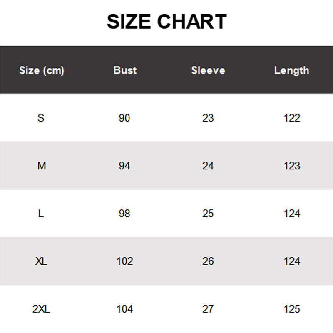Select sleeve value 23 in S row
This screenshot has height=333, width=333.
click(x=208, y=118)
